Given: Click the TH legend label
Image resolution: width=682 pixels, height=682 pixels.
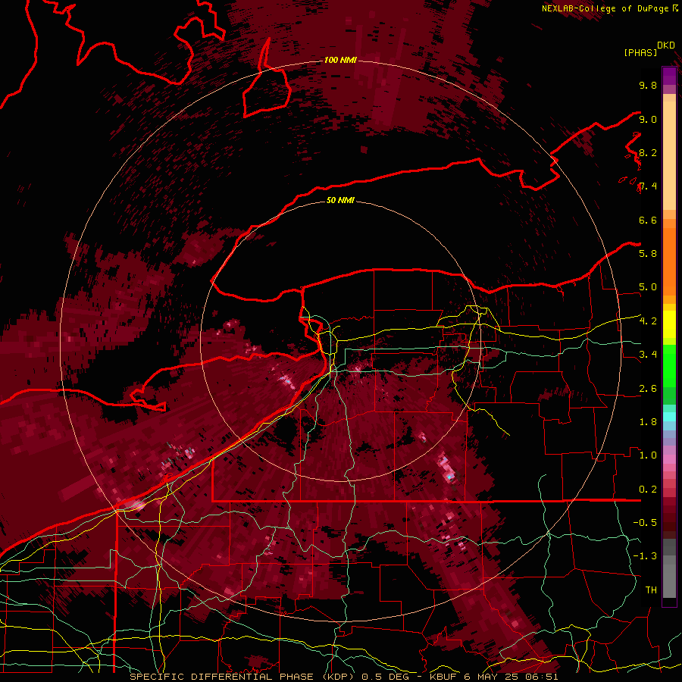Looking at the screenshot, I should tap(651, 590).
